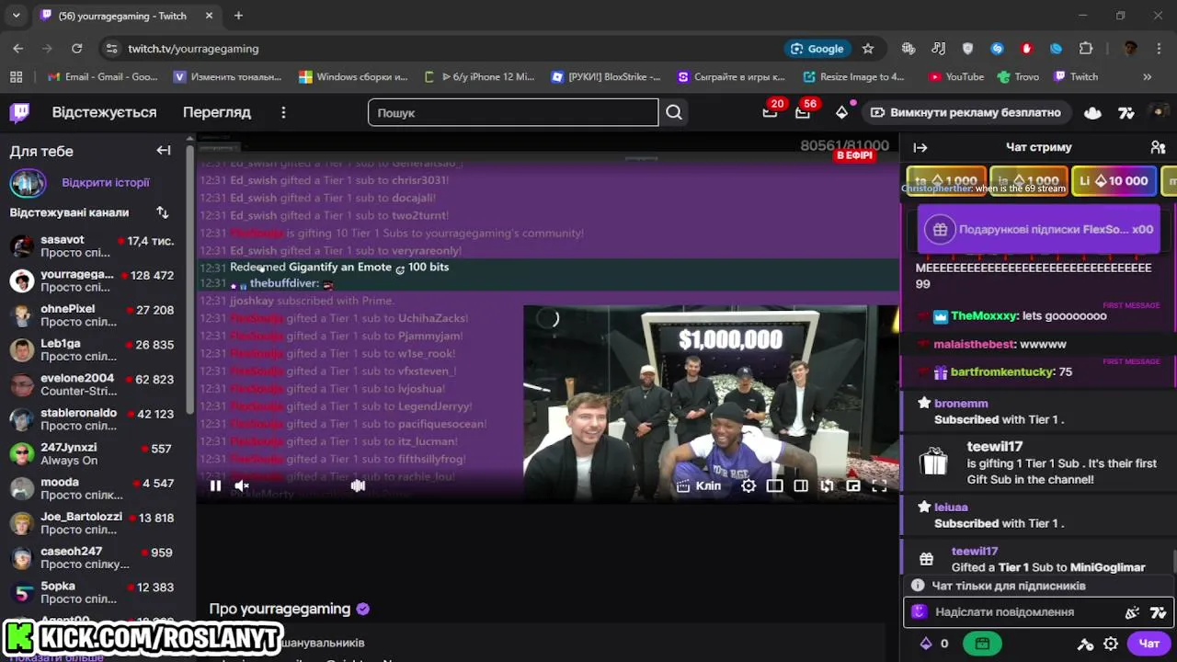The width and height of the screenshot is (1177, 662).
Task: Reload the page
Action: pyautogui.click(x=77, y=48)
